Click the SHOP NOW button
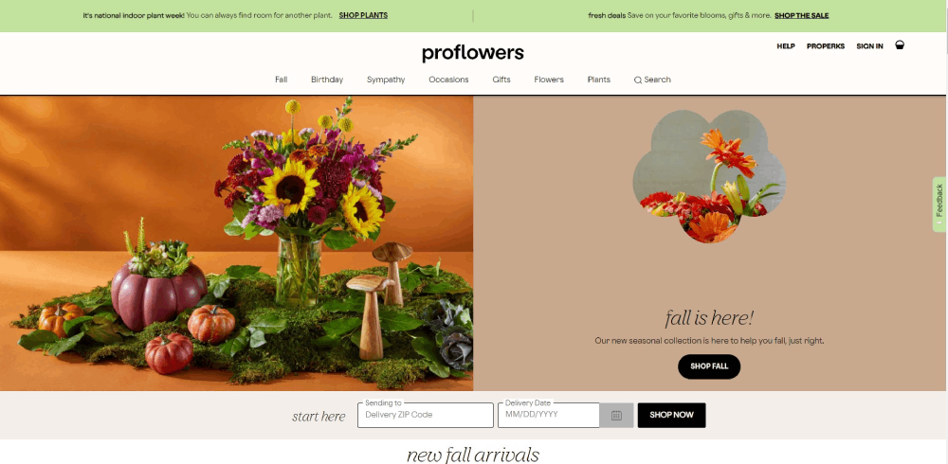The width and height of the screenshot is (948, 464). [x=672, y=415]
